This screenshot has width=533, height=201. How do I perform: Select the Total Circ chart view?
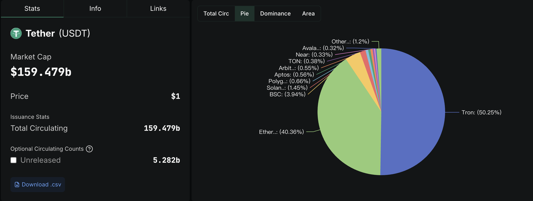tap(216, 13)
